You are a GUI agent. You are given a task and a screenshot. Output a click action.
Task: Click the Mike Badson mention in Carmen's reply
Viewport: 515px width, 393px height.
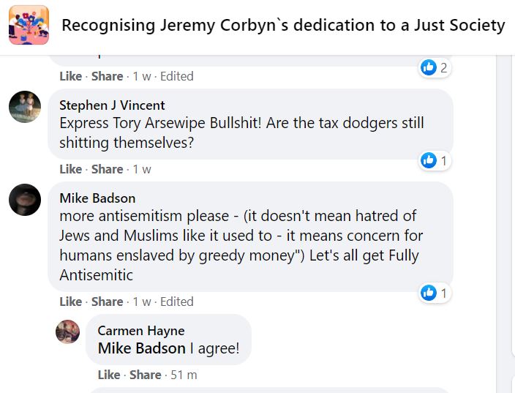tap(141, 348)
